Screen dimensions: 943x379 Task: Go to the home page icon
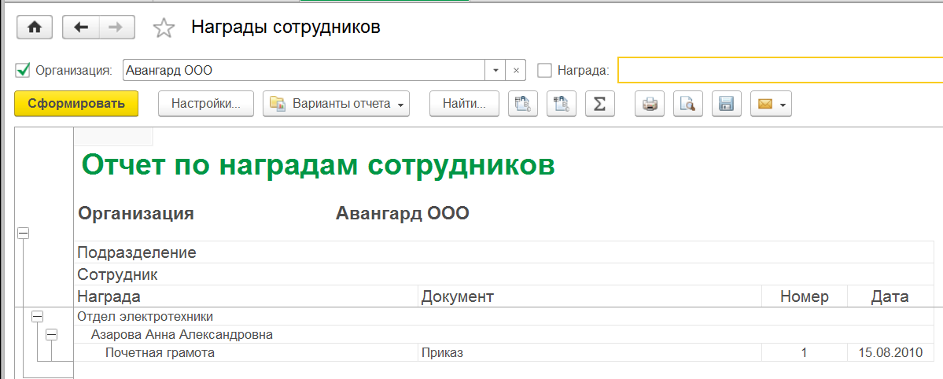35,28
